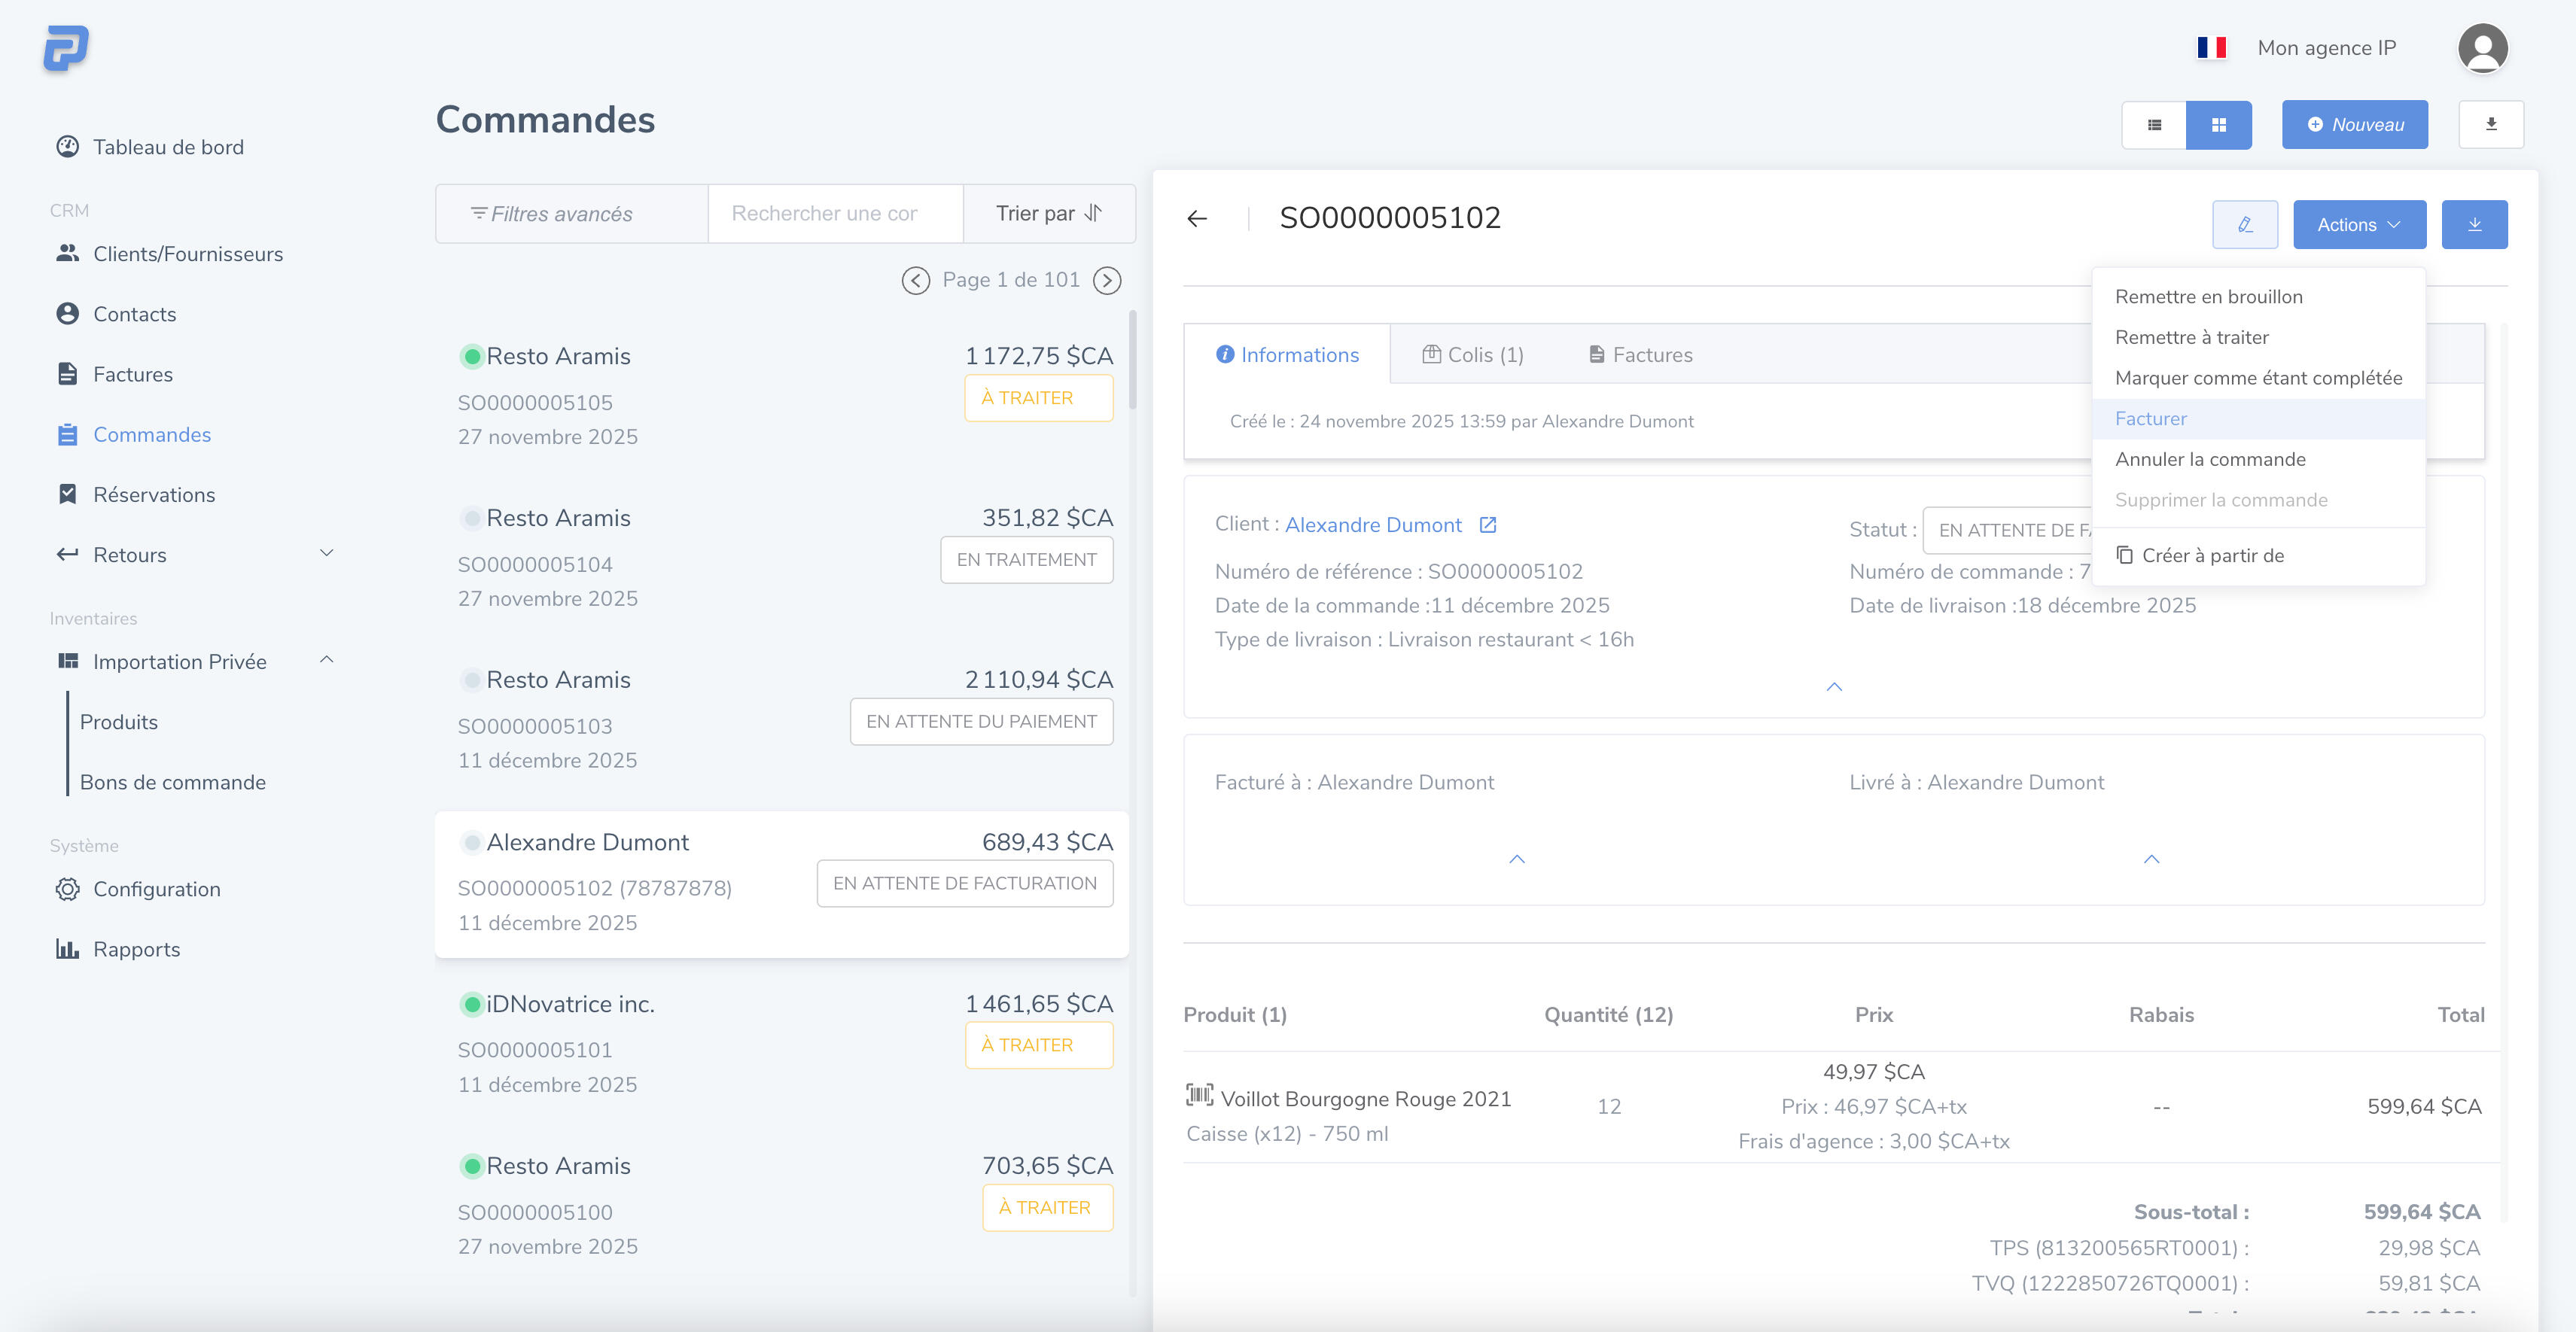Click the order list vertical scrollbar
The width and height of the screenshot is (2576, 1332).
(1132, 360)
